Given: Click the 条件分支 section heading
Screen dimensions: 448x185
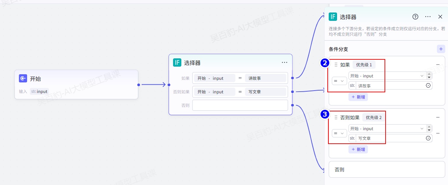Looking at the screenshot, I should [338, 49].
